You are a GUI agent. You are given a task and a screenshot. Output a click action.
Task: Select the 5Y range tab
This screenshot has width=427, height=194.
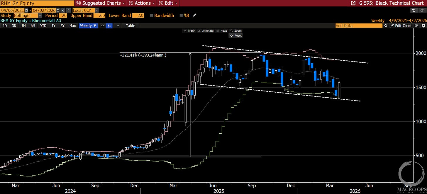pos(62,25)
